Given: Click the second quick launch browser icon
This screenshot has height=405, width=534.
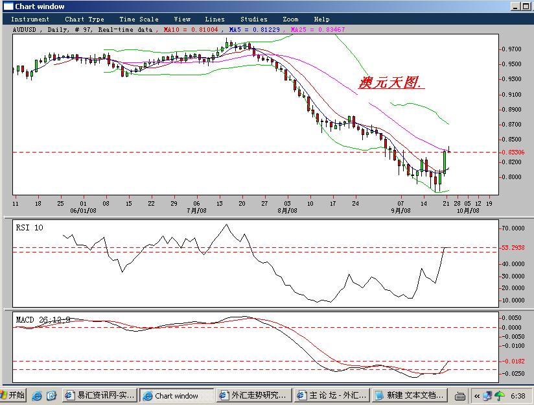Looking at the screenshot, I should [51, 396].
